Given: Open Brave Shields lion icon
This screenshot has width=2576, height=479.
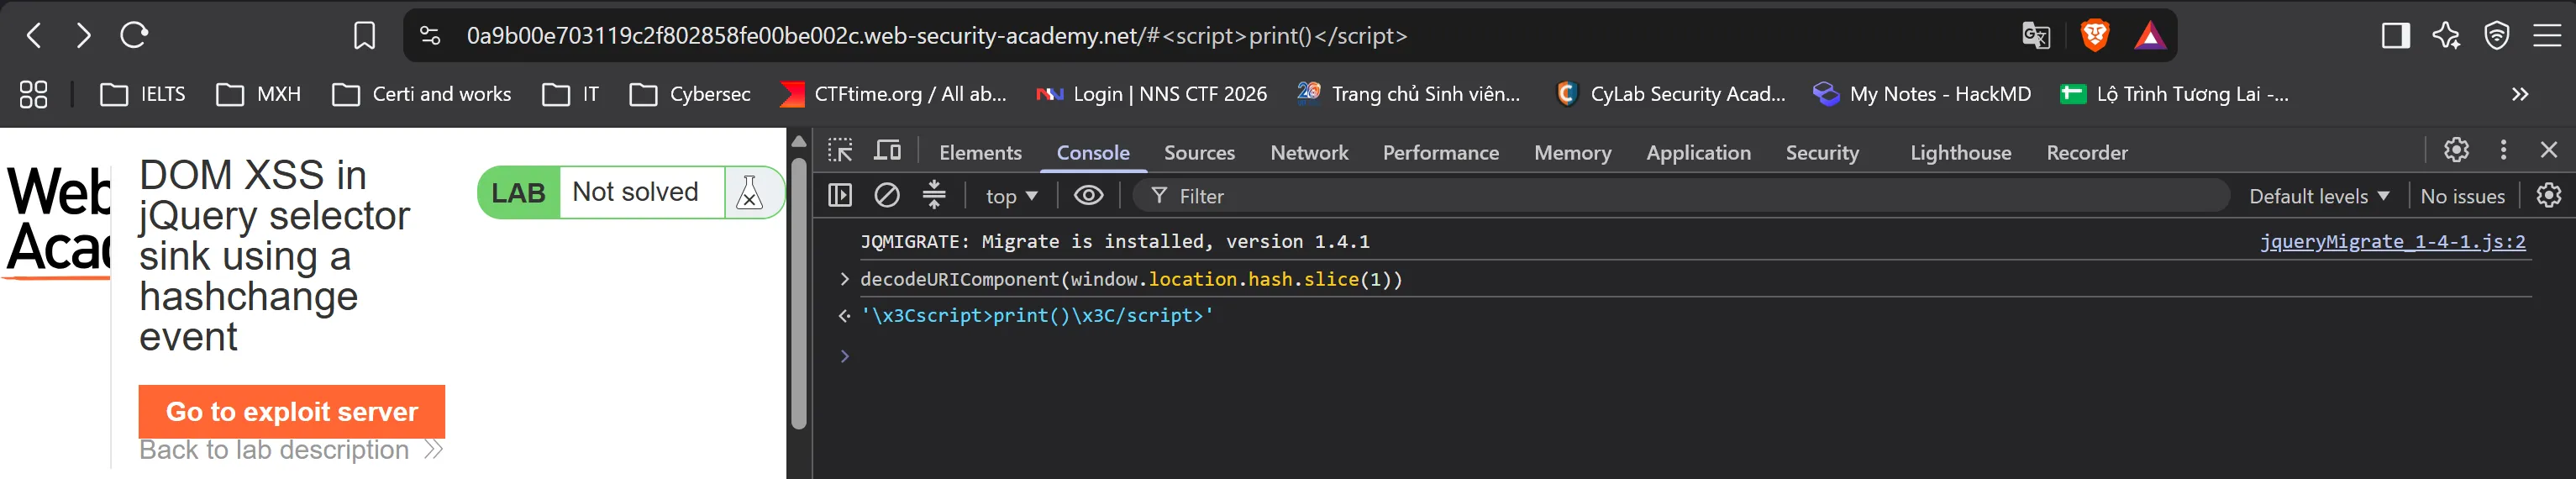Looking at the screenshot, I should click(2095, 36).
